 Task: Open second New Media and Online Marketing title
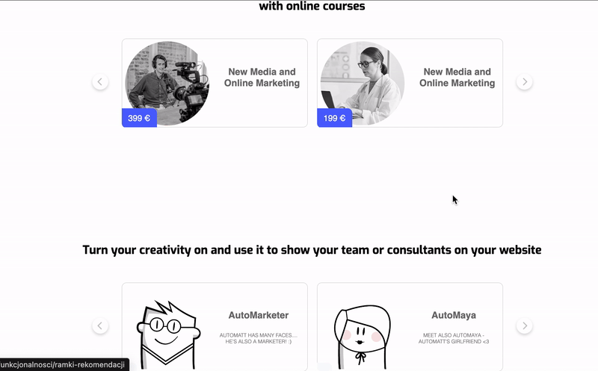pos(457,78)
